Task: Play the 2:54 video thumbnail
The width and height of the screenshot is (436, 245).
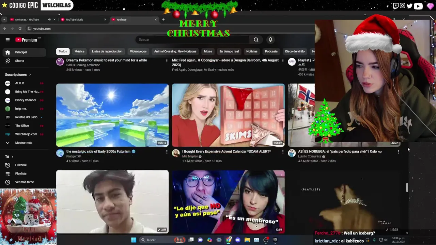Action: pos(112,202)
